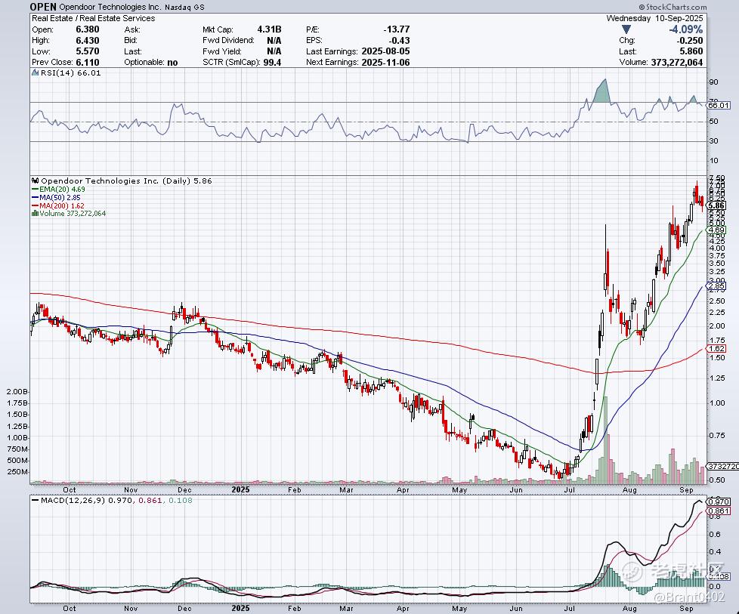Image resolution: width=739 pixels, height=614 pixels.
Task: Click the 4.69 EMA tag on price axis
Action: click(x=717, y=230)
